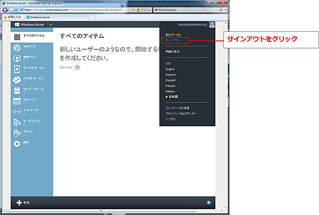Select the 仮想マシン (virtual machines) icon
This screenshot has height=215, width=319.
click(x=17, y=58)
